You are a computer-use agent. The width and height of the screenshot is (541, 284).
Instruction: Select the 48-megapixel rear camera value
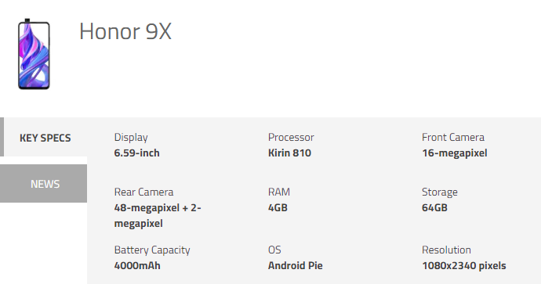(158, 215)
